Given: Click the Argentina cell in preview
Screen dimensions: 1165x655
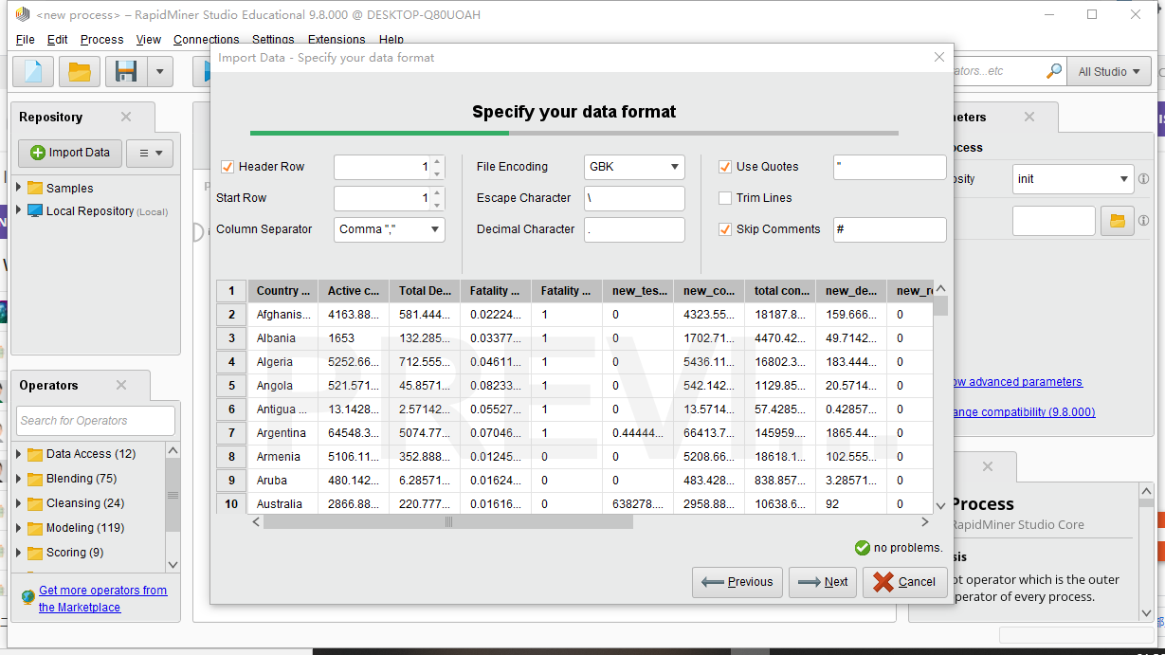Looking at the screenshot, I should (282, 433).
